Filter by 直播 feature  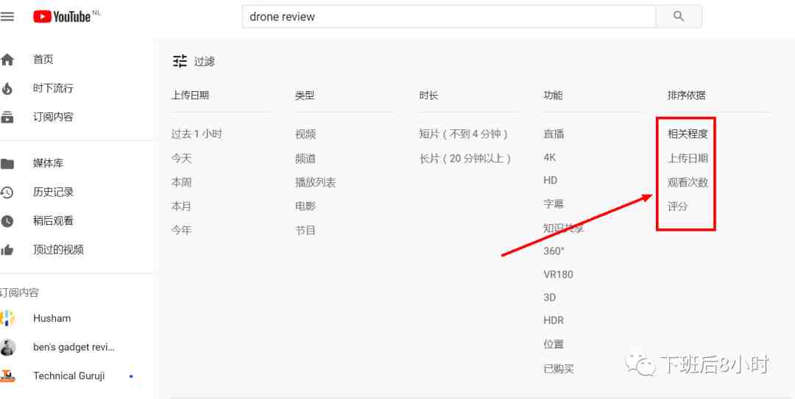[x=554, y=134]
